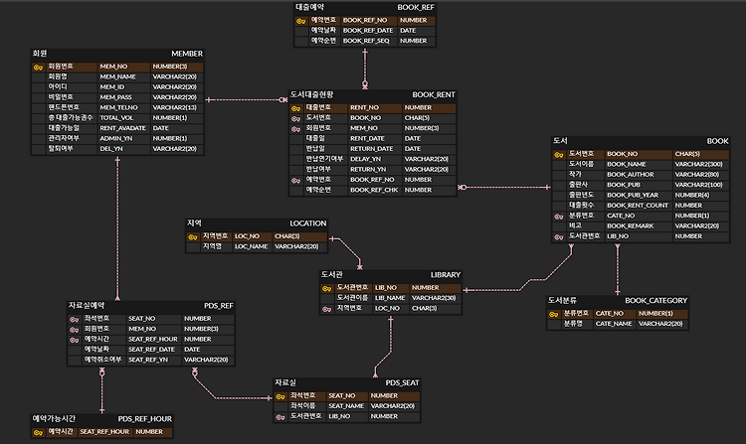746x444 pixels.
Task: Select the primary key icon of BOOK_NO in BOOK table
Action: coord(559,155)
